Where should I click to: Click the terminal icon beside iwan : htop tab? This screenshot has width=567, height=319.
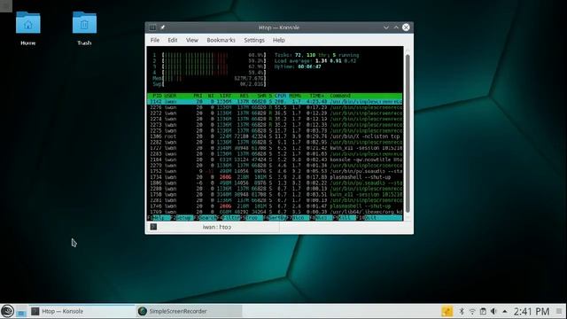tap(153, 227)
